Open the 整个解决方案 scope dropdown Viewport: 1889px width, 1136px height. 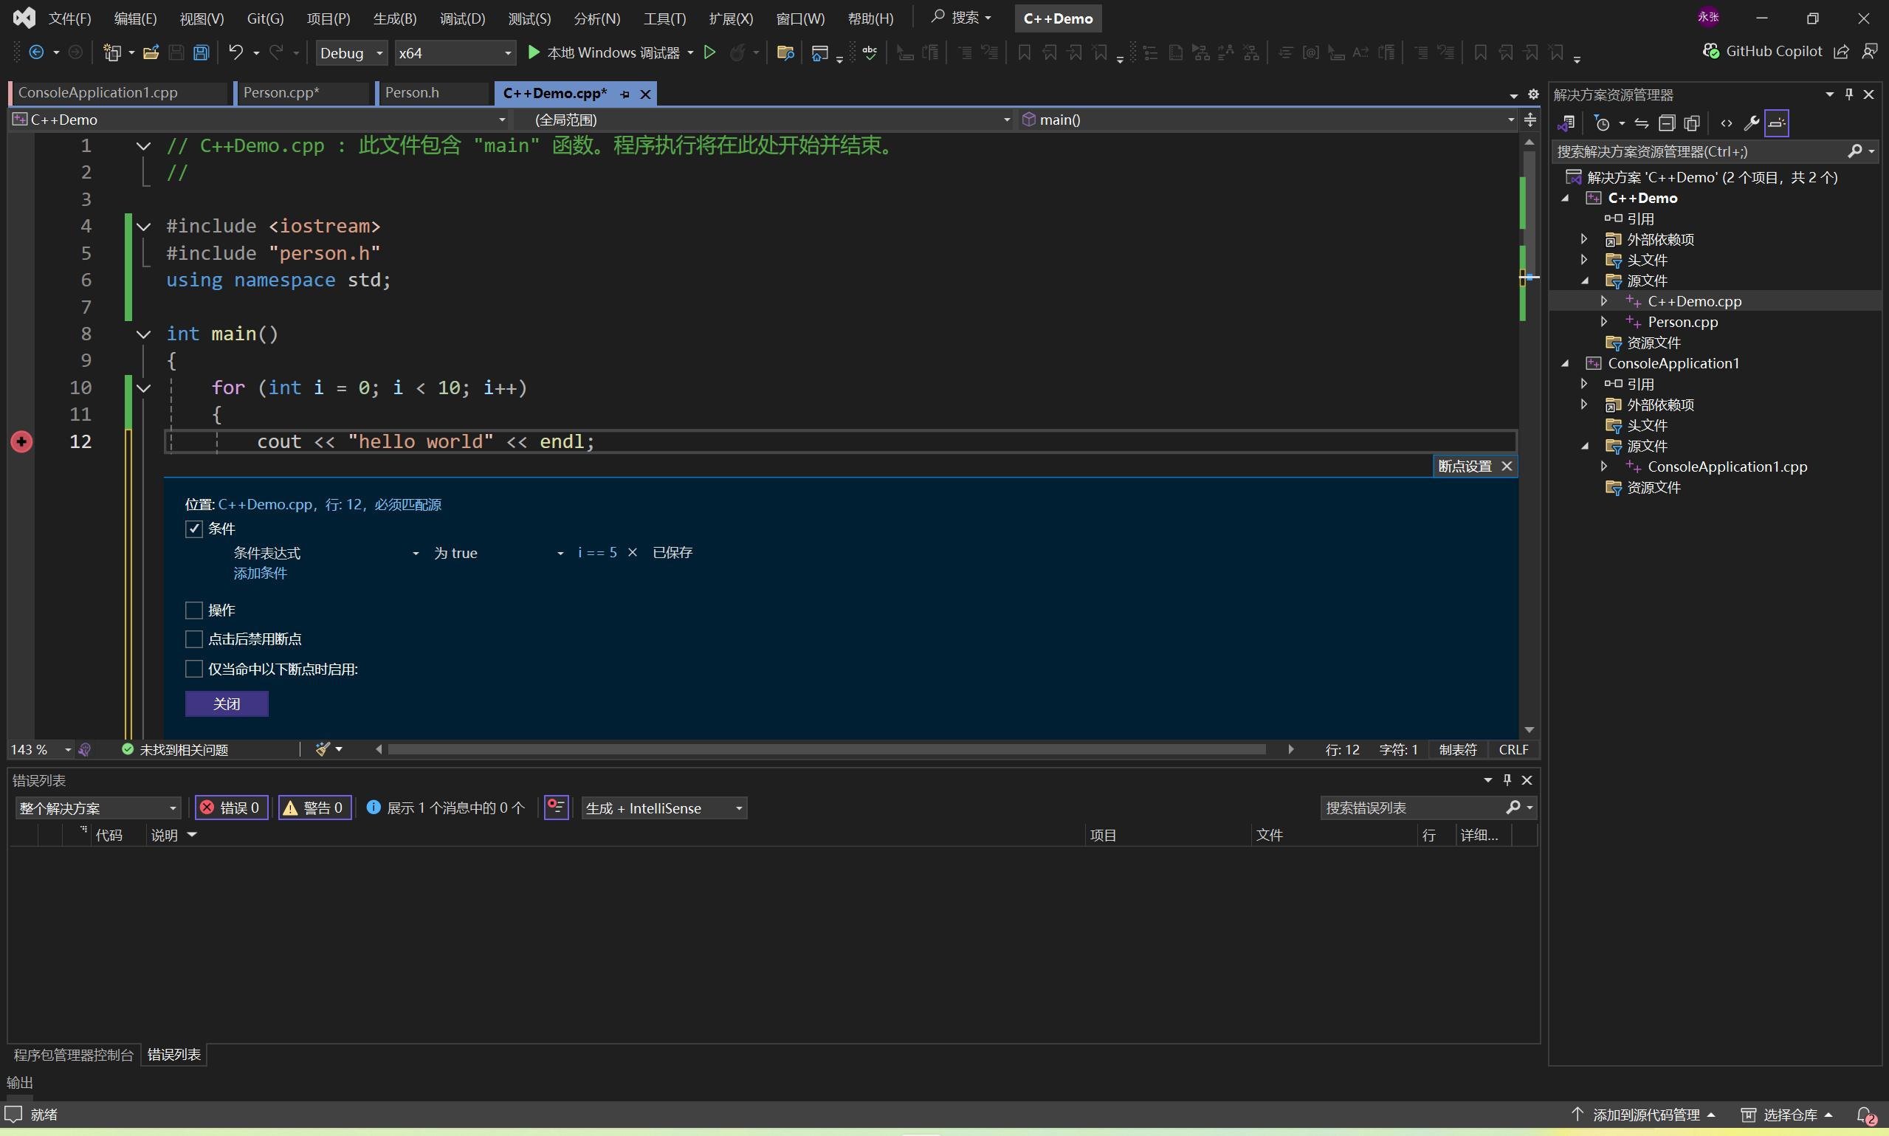(x=97, y=808)
